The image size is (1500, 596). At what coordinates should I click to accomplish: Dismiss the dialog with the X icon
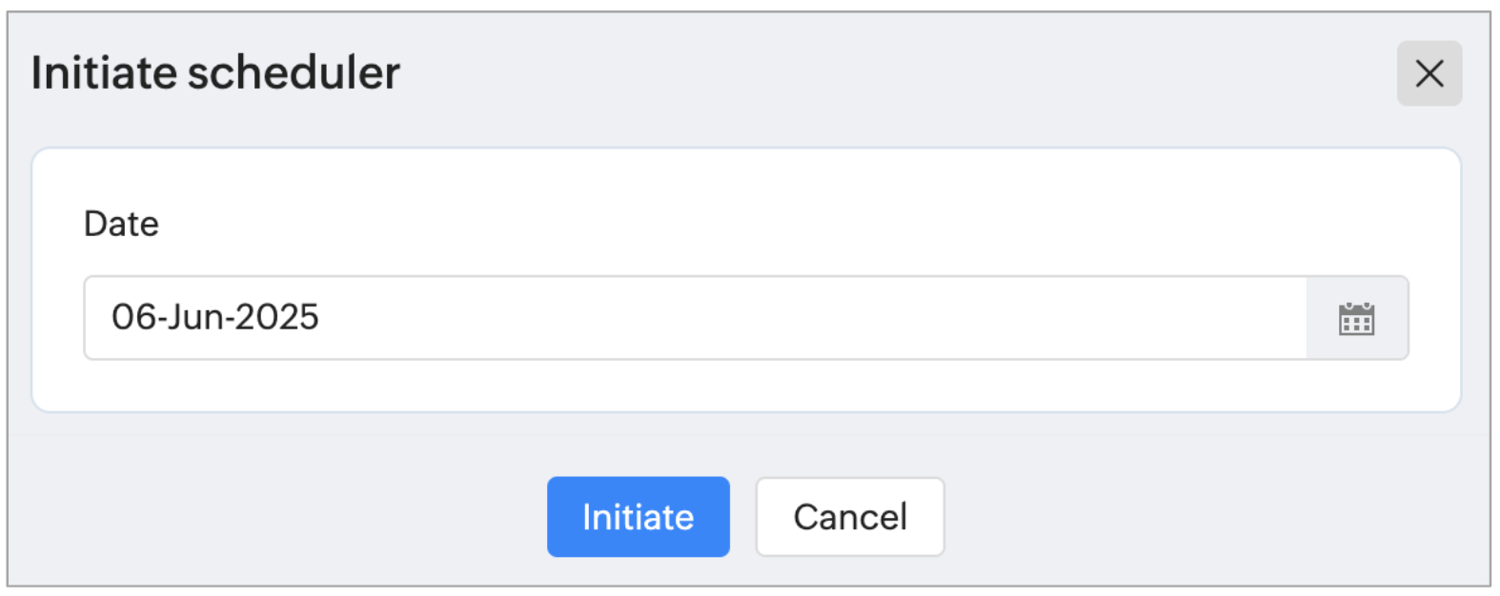(1429, 73)
